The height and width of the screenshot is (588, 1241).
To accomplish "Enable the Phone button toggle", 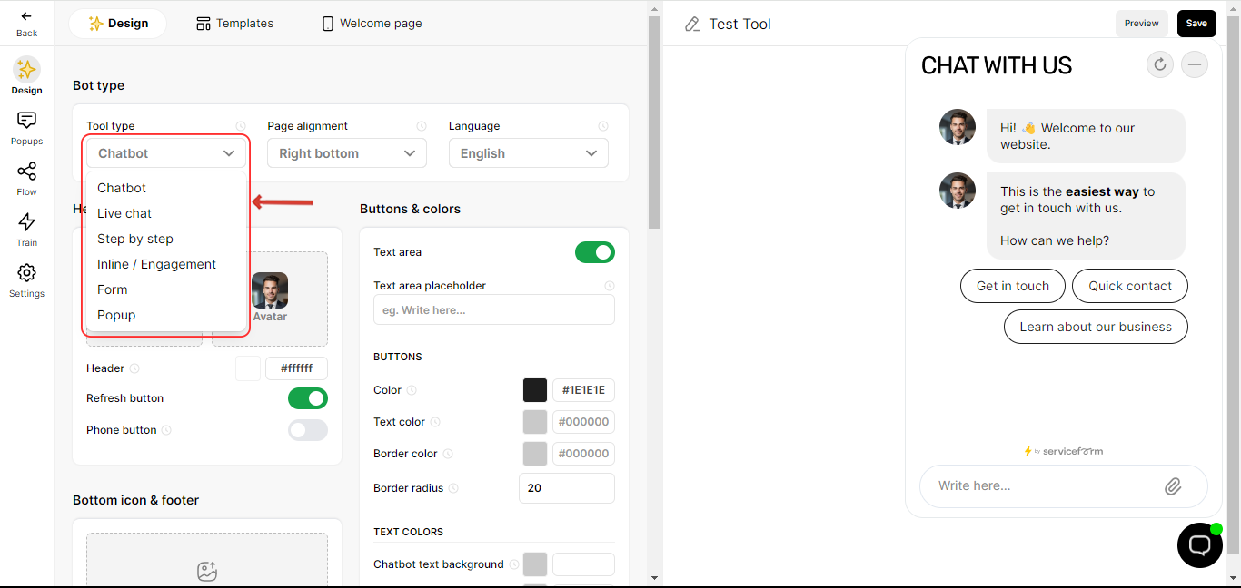I will (x=308, y=430).
